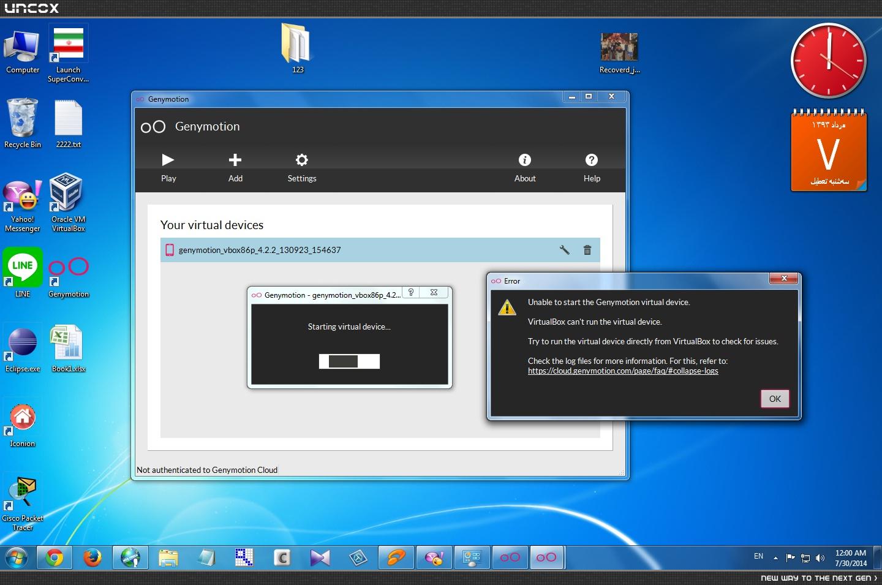
Task: Open network status in the system tray
Action: (x=805, y=557)
